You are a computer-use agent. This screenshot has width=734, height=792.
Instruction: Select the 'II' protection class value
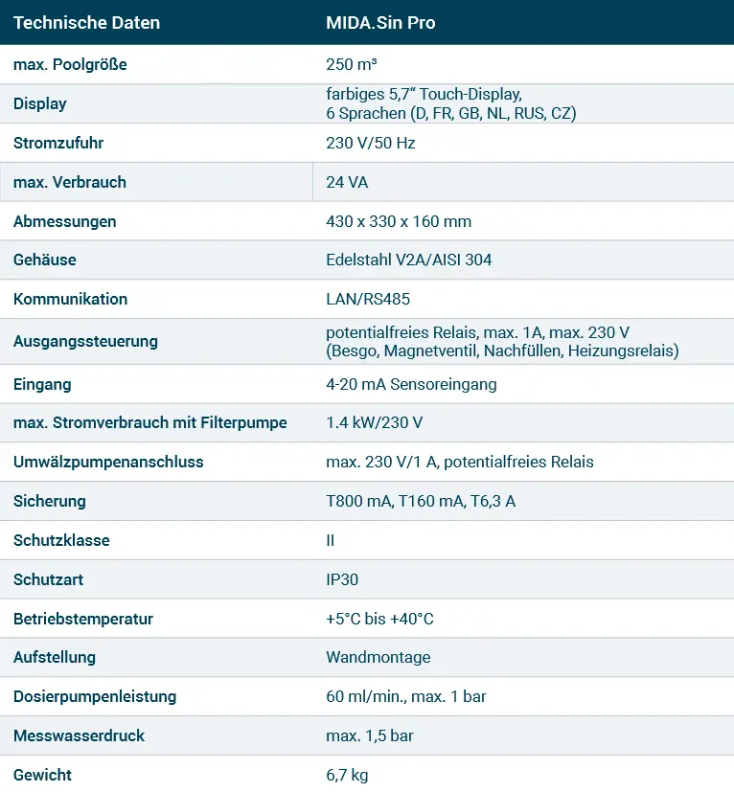[x=330, y=540]
